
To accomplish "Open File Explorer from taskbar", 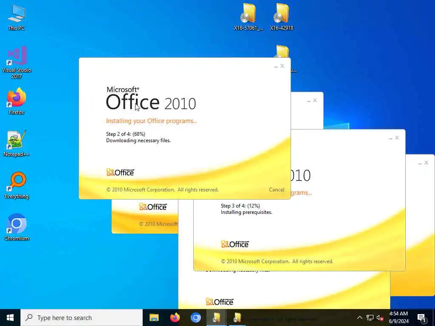I will (154, 318).
